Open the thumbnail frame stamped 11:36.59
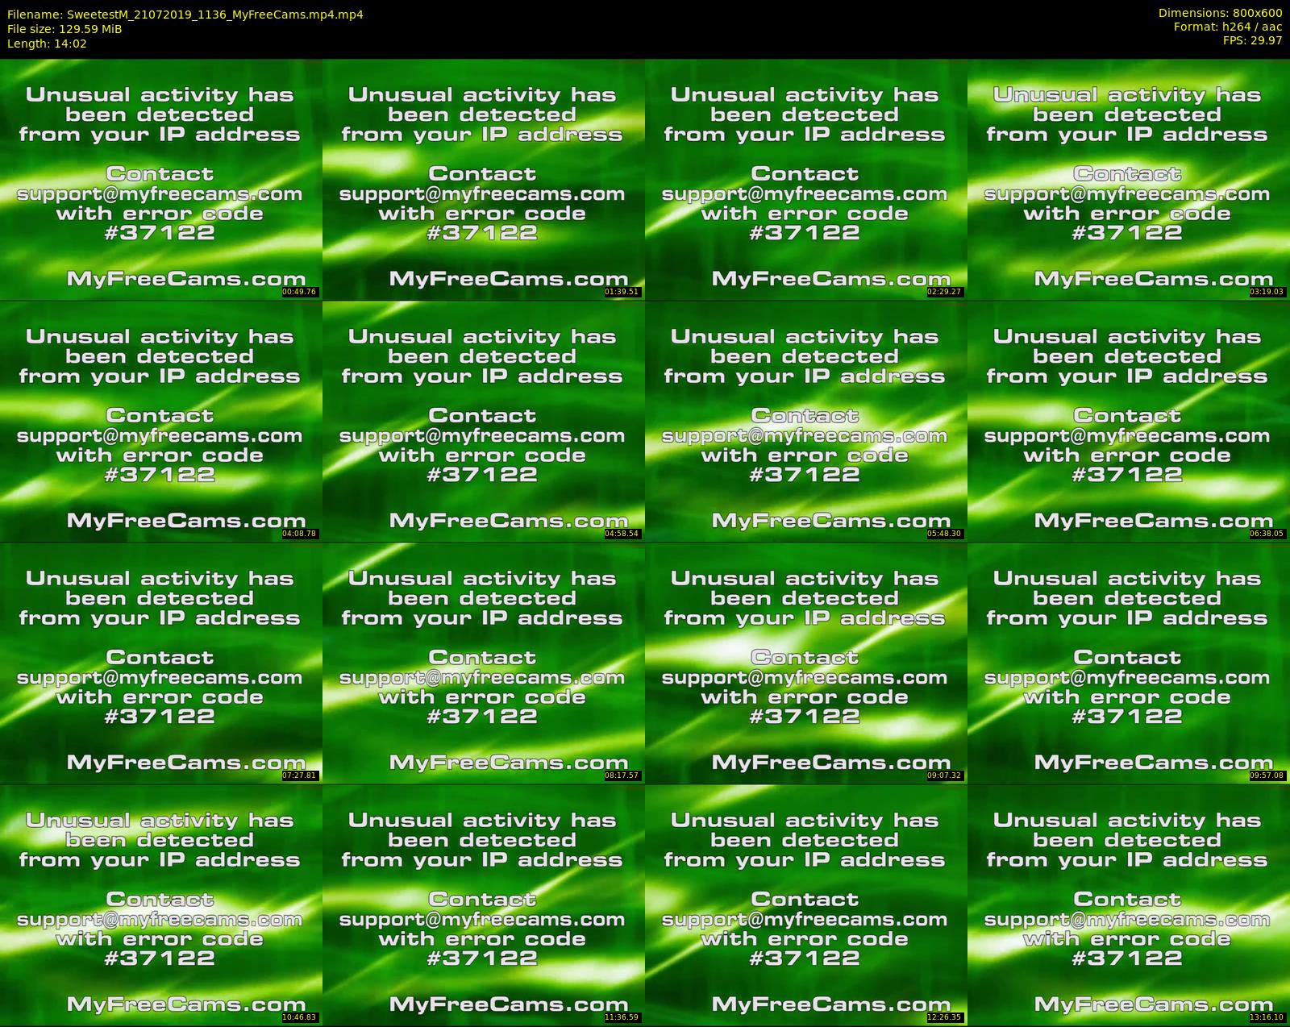The image size is (1290, 1027). (483, 904)
